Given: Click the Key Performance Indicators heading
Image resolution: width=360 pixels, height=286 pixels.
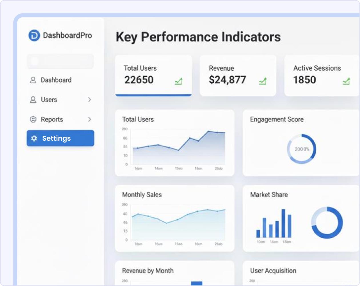Looking at the screenshot, I should [198, 37].
